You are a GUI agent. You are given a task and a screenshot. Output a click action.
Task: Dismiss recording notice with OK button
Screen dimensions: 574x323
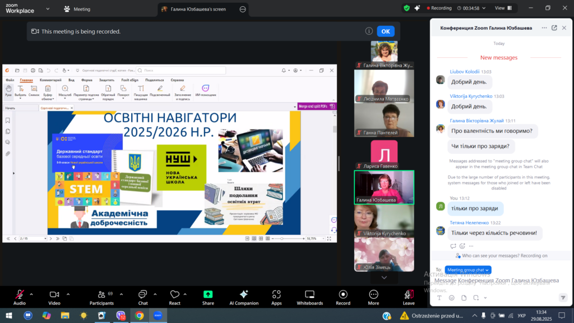point(386,31)
